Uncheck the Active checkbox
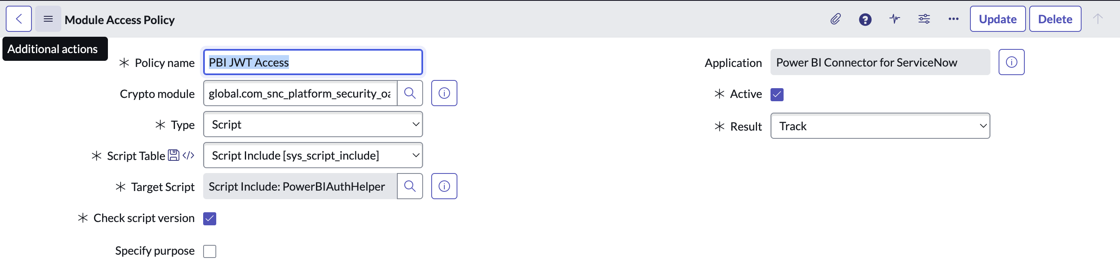The height and width of the screenshot is (280, 1120). [777, 95]
